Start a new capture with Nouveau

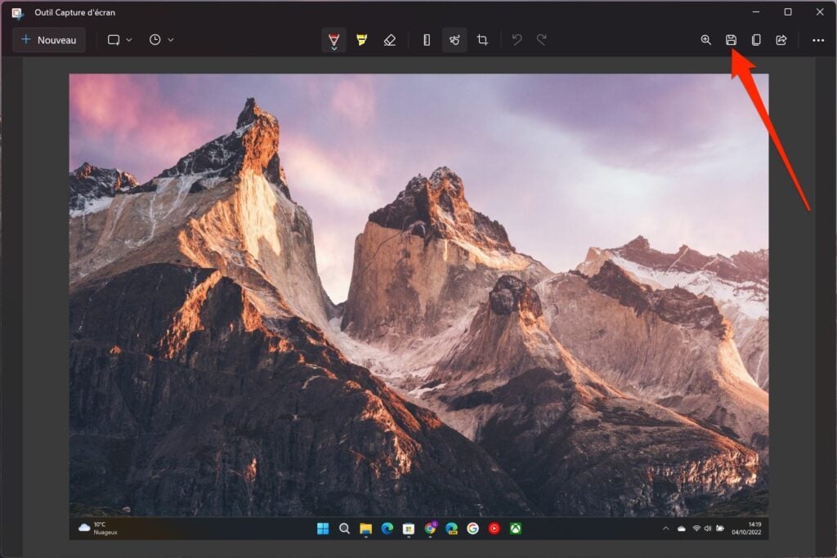(49, 39)
